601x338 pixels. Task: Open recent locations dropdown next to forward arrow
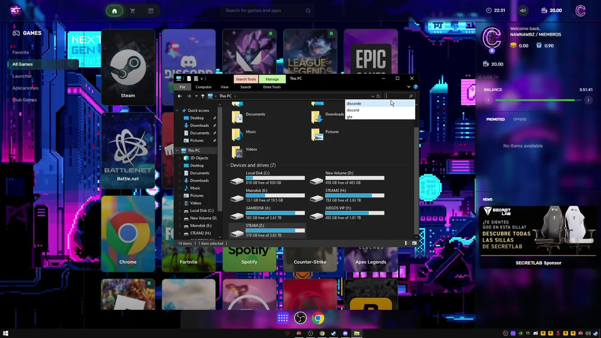196,96
